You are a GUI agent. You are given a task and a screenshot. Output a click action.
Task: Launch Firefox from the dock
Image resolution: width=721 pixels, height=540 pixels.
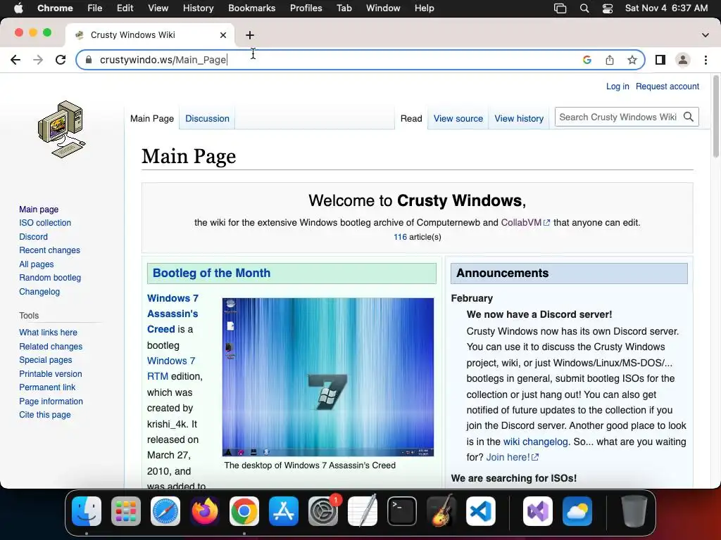[205, 511]
